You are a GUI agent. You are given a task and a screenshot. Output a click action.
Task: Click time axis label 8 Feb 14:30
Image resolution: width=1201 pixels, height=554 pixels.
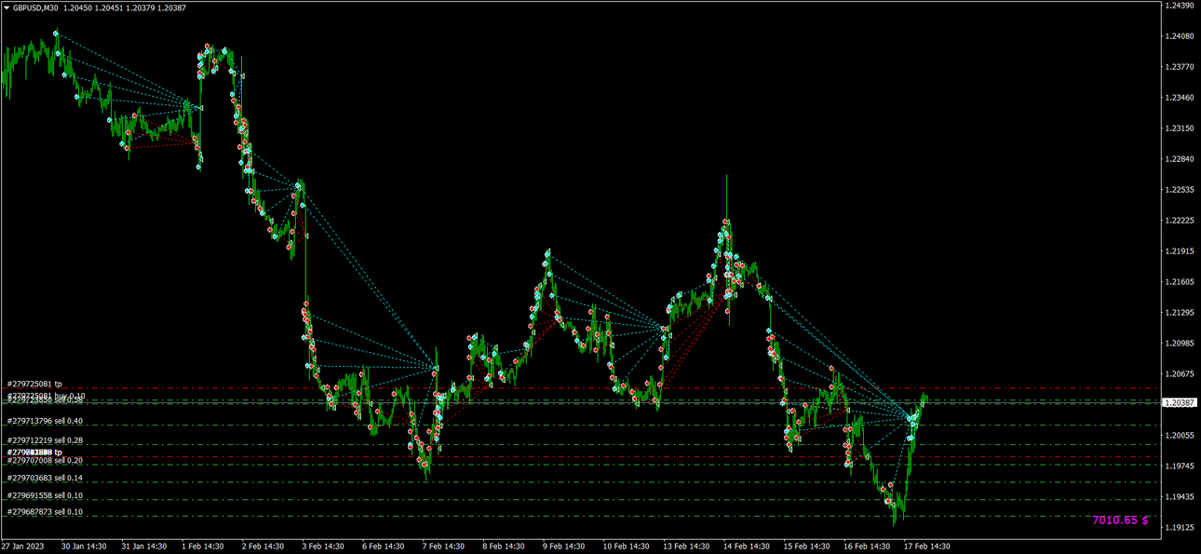[502, 547]
